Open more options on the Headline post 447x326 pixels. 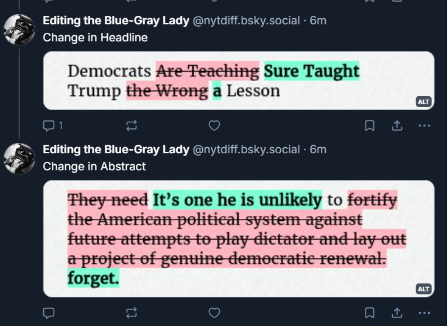425,126
